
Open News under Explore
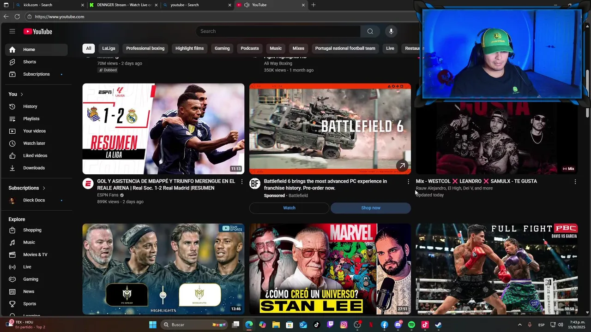point(37,291)
